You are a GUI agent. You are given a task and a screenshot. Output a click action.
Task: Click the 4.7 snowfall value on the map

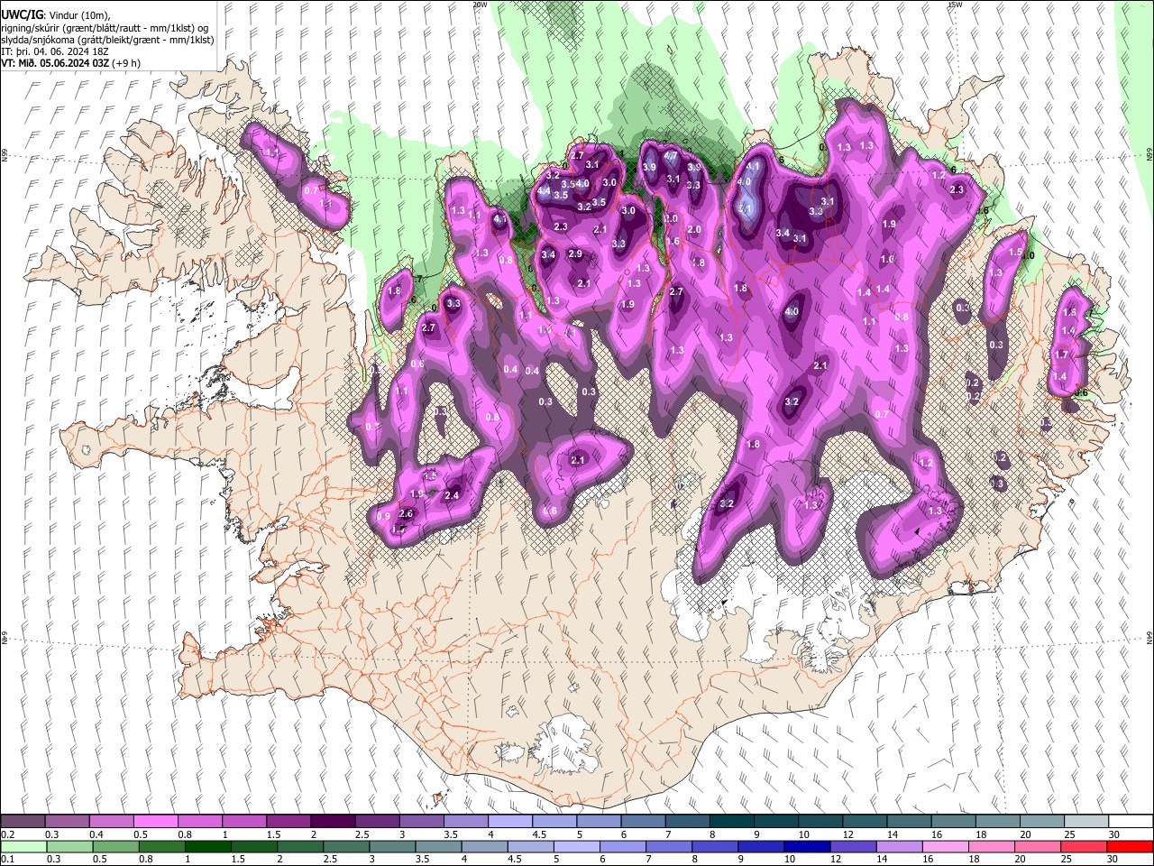[671, 156]
